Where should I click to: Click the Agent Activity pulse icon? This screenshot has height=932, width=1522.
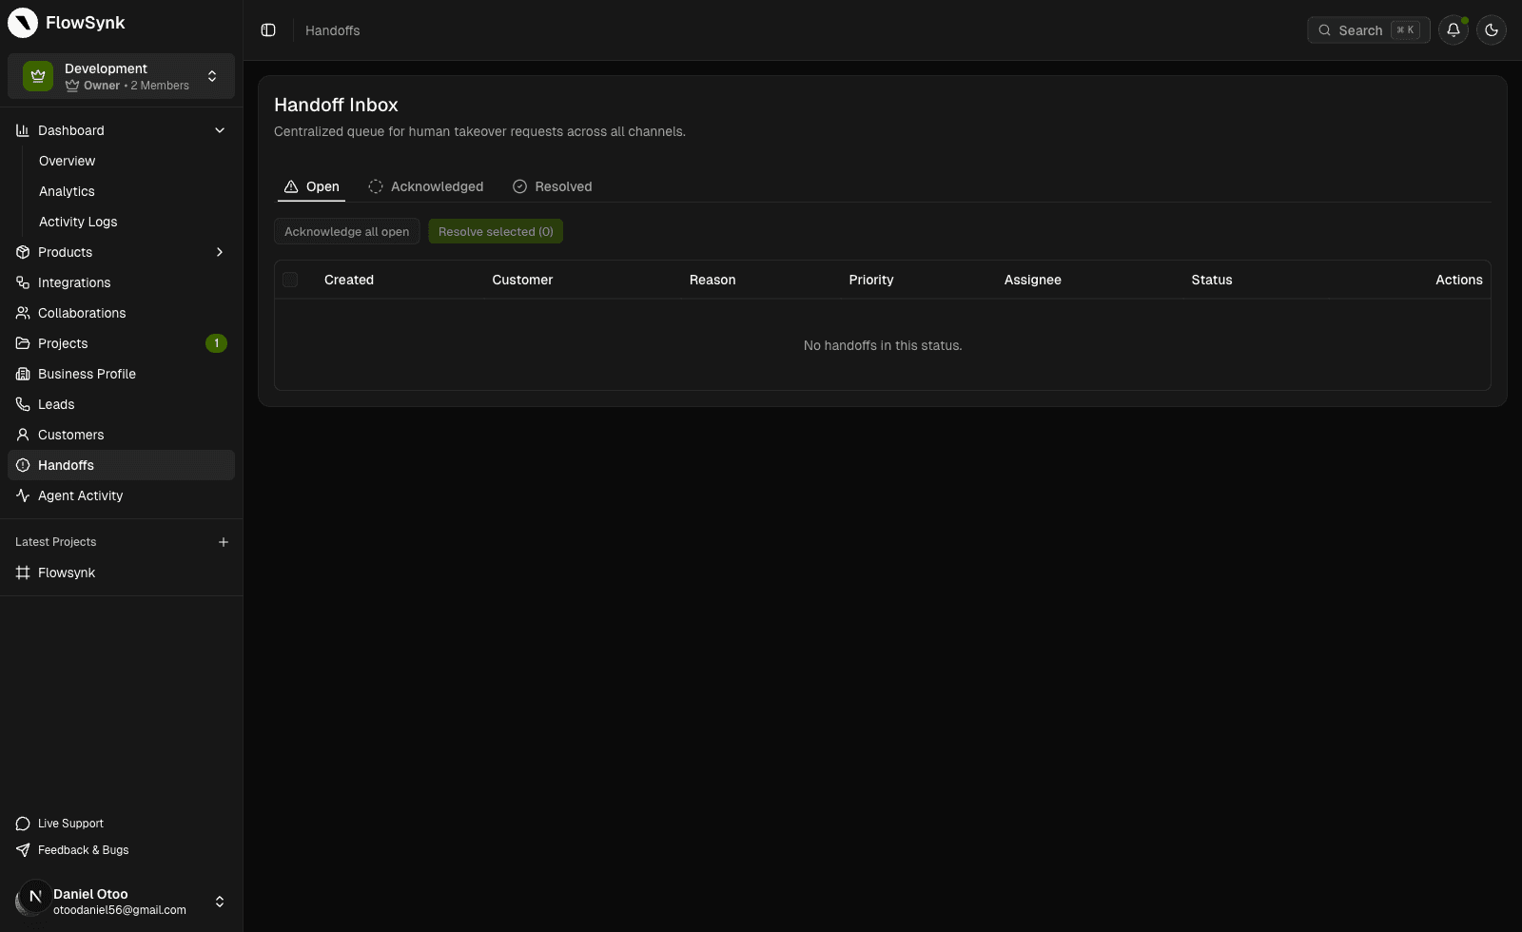(x=22, y=495)
